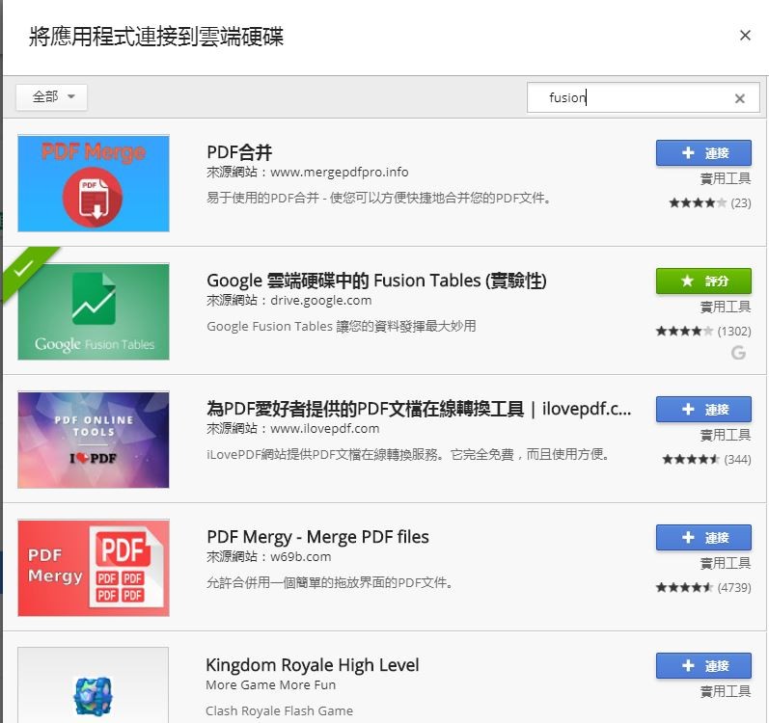Open the ilovepdf.com app title
769x723 pixels.
coord(419,409)
